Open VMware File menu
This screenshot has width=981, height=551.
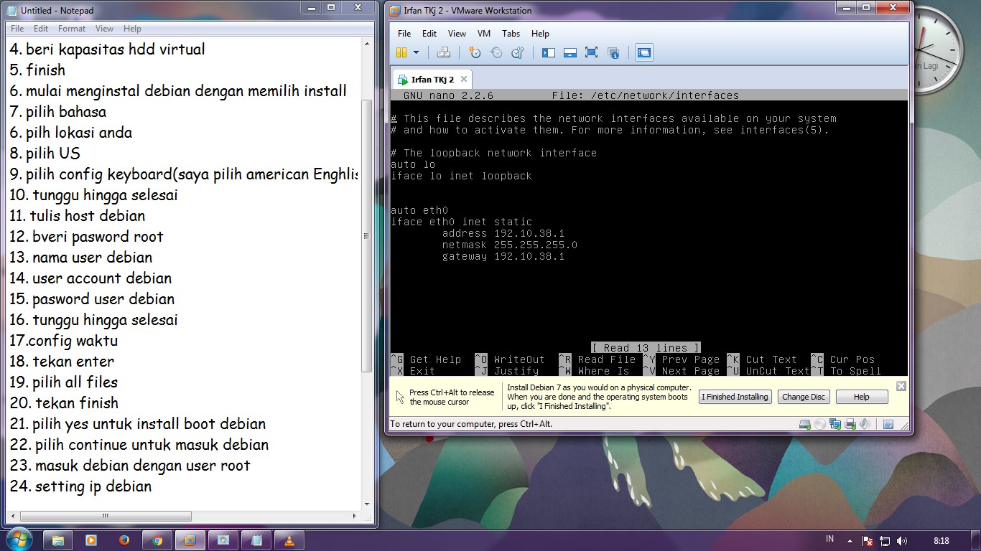coord(404,34)
